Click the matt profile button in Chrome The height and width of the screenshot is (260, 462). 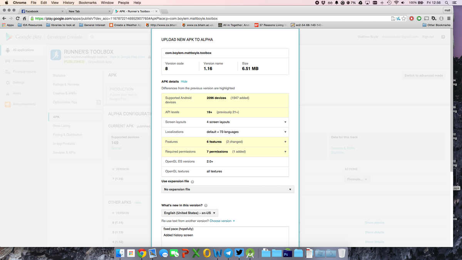pos(447,10)
